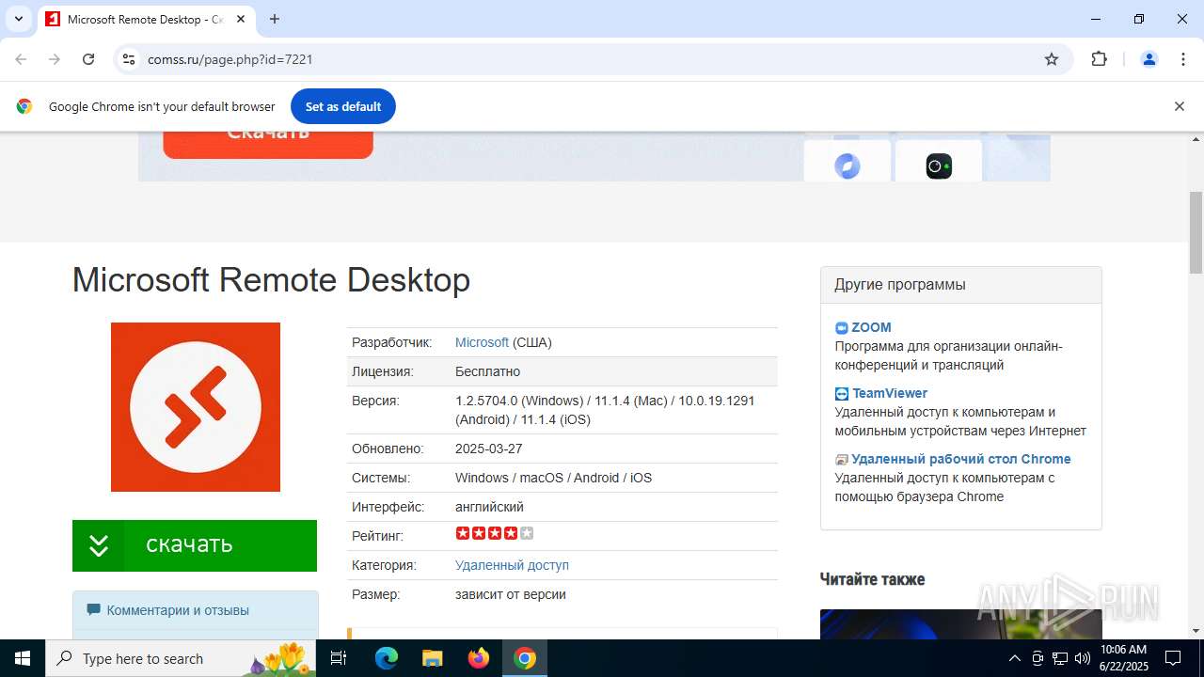
Task: Open a new tab with plus button
Action: 275,19
